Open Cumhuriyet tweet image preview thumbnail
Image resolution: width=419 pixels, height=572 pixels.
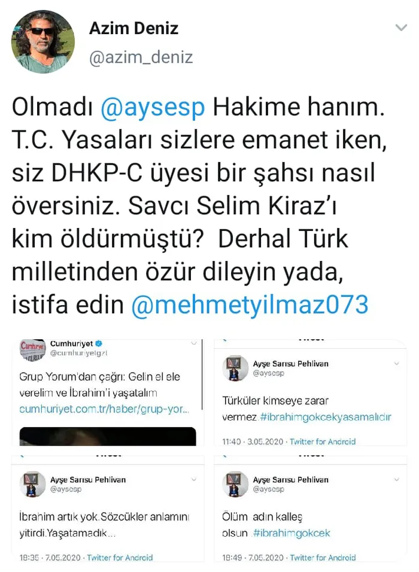coord(108,436)
